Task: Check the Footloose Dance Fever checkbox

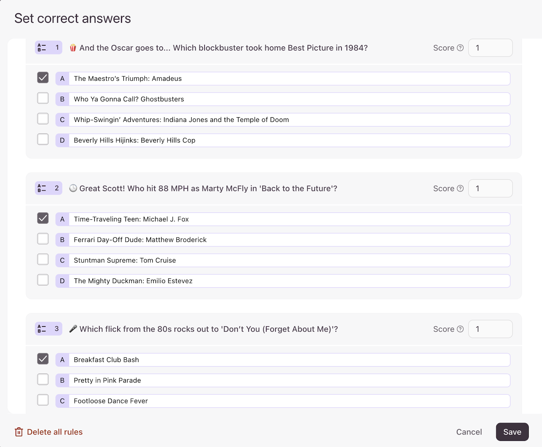Action: 43,400
